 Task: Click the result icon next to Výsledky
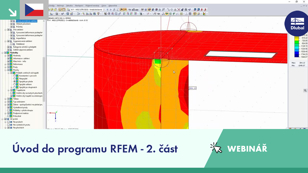point(8,53)
